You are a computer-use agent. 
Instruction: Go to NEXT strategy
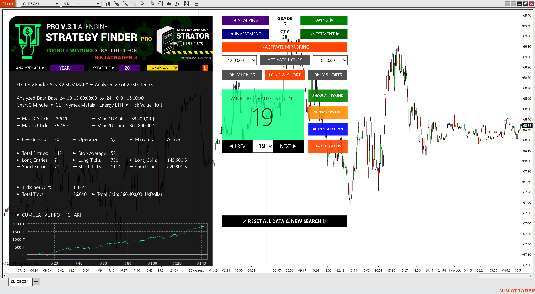tap(288, 146)
